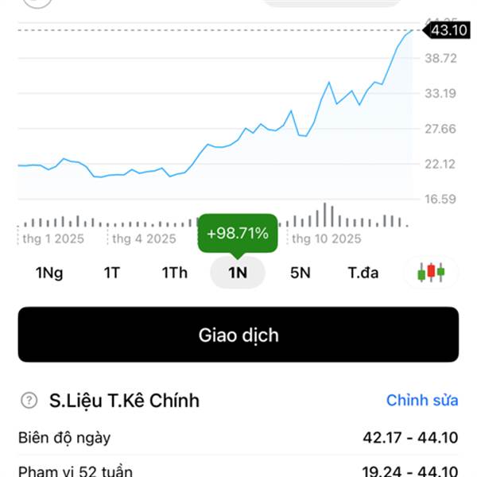
Task: Switch to the T.đa range
Action: click(363, 273)
